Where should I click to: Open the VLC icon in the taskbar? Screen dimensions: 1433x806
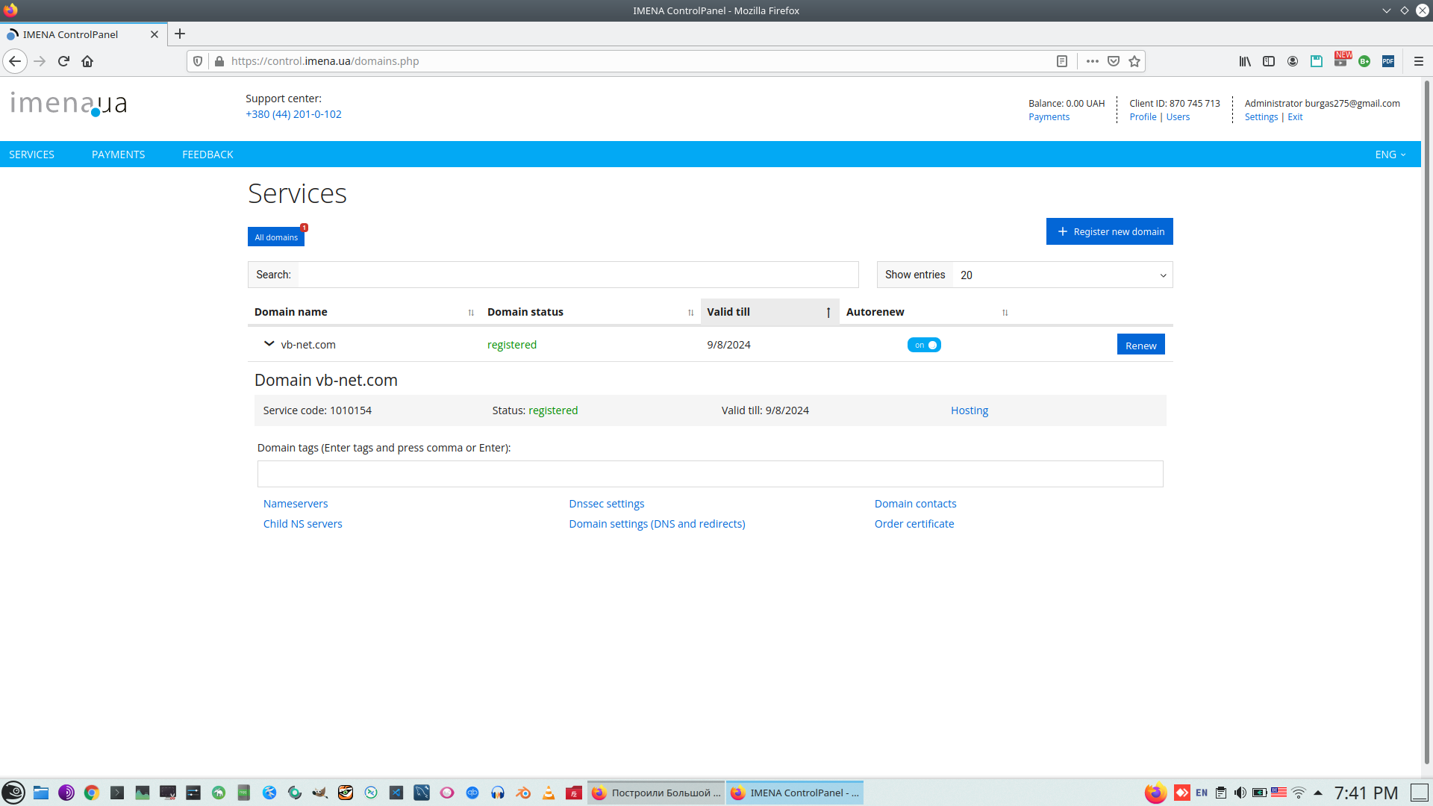549,793
